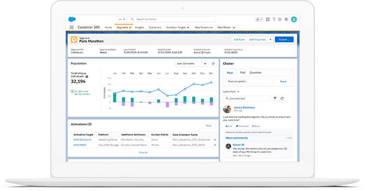Comment on James Peterson's post
The width and height of the screenshot is (366, 191).
pos(242,126)
